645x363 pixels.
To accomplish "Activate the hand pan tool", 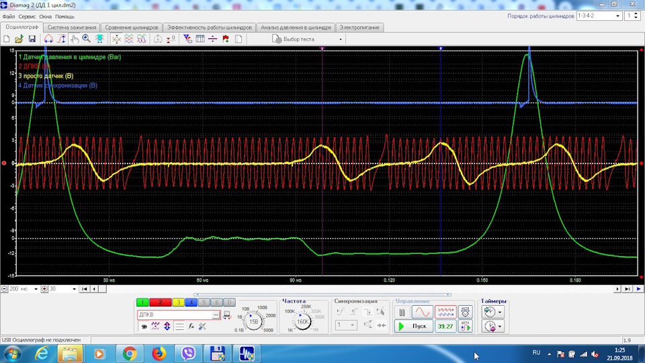I will tap(75, 39).
